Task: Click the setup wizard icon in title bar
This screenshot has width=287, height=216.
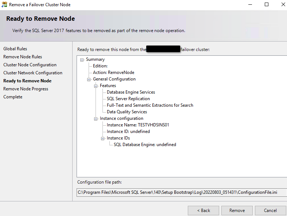Action: 4,4
